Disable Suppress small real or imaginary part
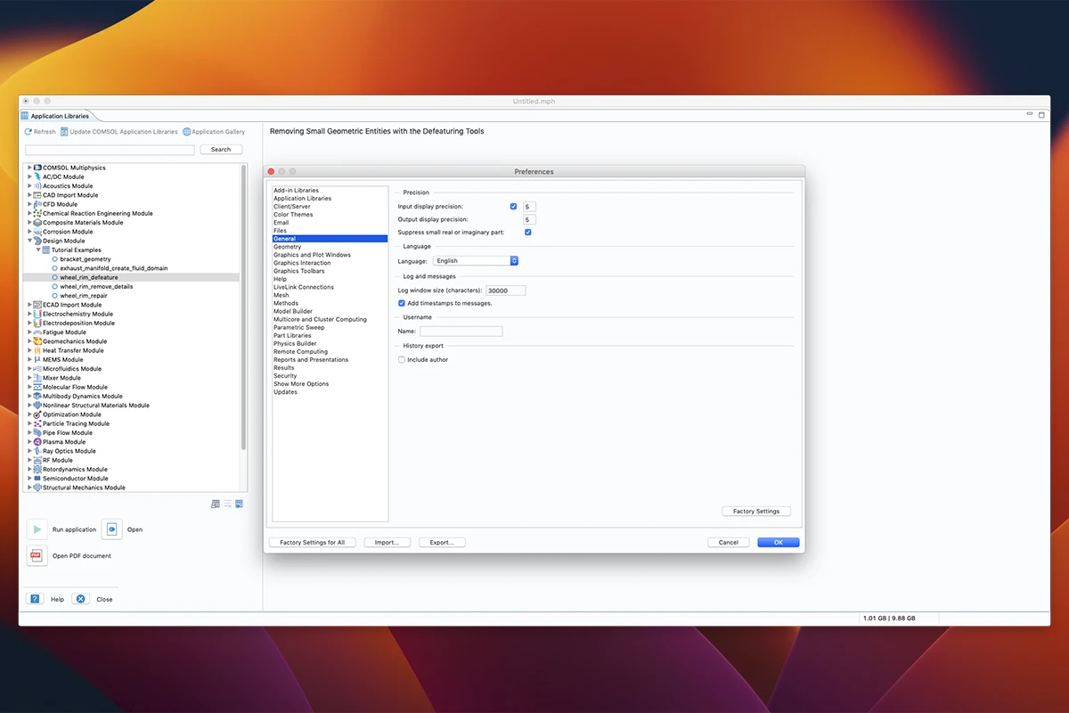This screenshot has width=1069, height=713. tap(528, 232)
